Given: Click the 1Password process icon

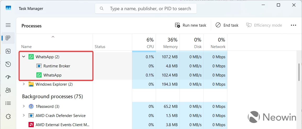Looking at the screenshot, I should 31,106.
